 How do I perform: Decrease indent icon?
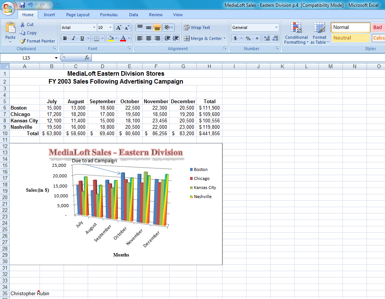pos(167,38)
